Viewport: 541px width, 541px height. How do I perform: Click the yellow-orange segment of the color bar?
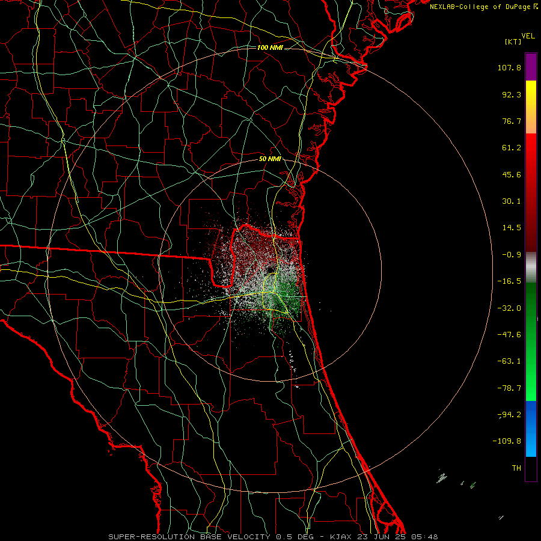(531, 107)
